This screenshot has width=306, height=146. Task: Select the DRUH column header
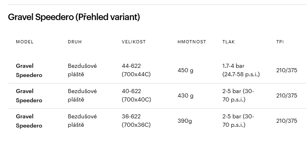pos(75,42)
